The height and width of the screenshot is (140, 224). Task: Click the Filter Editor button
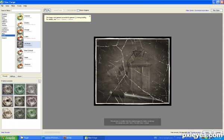point(217,10)
